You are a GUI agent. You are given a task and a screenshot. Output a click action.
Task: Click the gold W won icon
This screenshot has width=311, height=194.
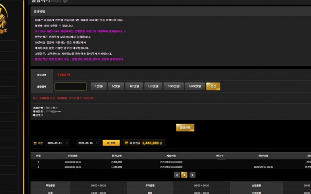point(126,143)
